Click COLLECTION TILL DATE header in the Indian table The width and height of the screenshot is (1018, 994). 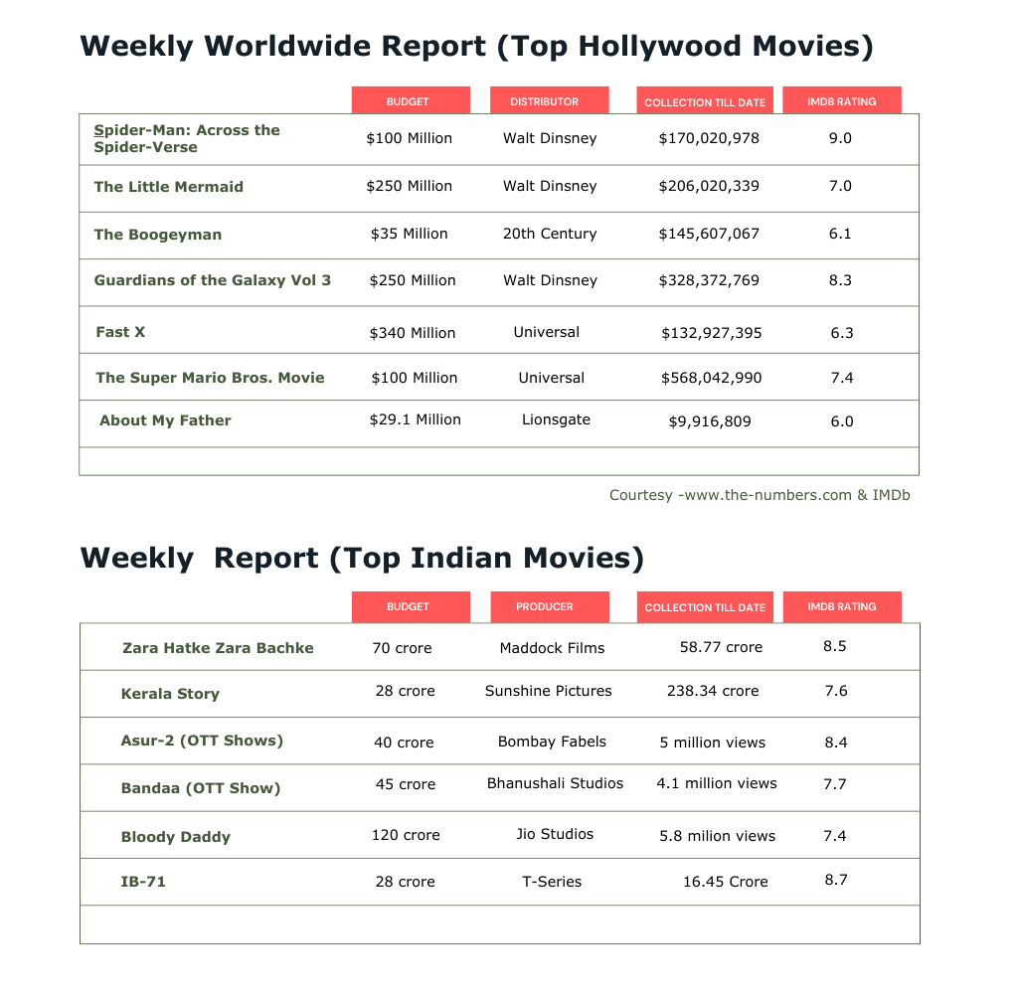(705, 606)
